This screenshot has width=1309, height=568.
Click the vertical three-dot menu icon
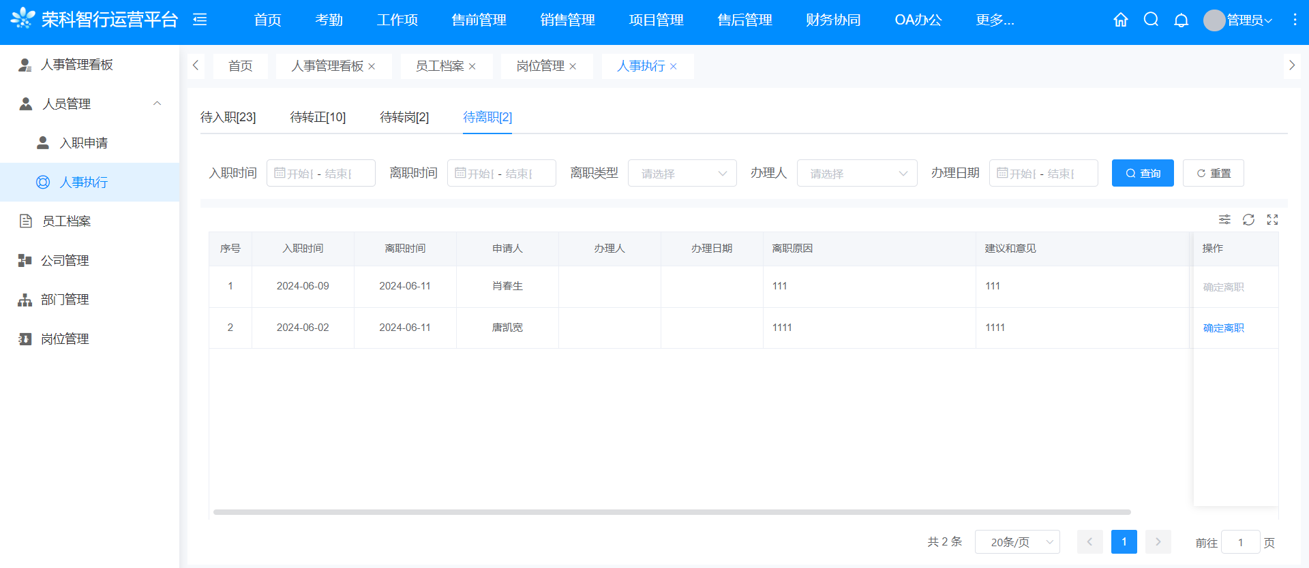click(1295, 20)
